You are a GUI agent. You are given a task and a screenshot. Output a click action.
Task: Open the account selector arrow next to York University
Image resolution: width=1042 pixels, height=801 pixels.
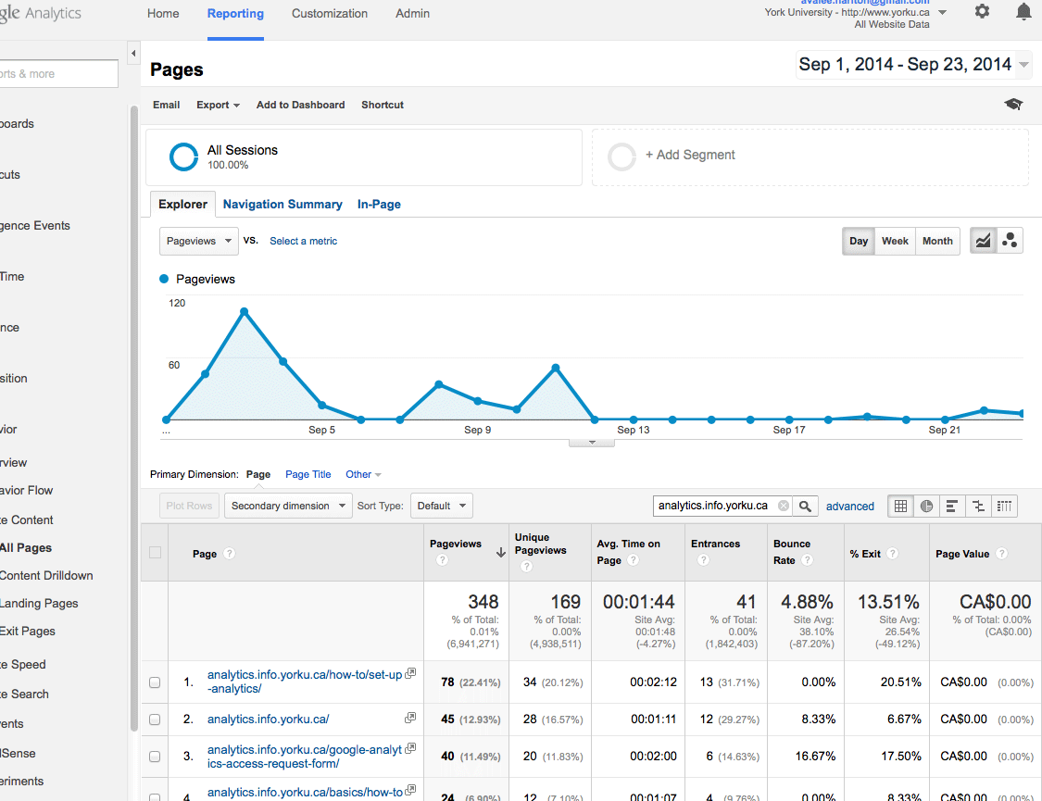[942, 13]
